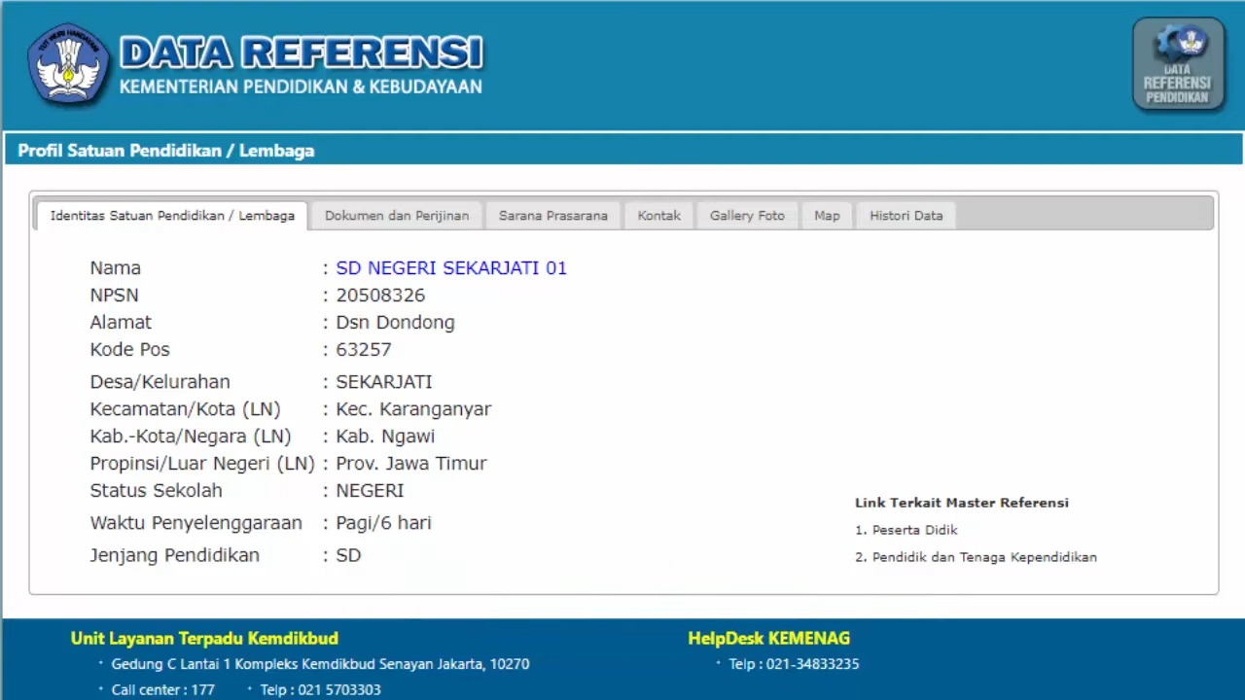Click the Telp : 021 5703303 text

point(320,690)
